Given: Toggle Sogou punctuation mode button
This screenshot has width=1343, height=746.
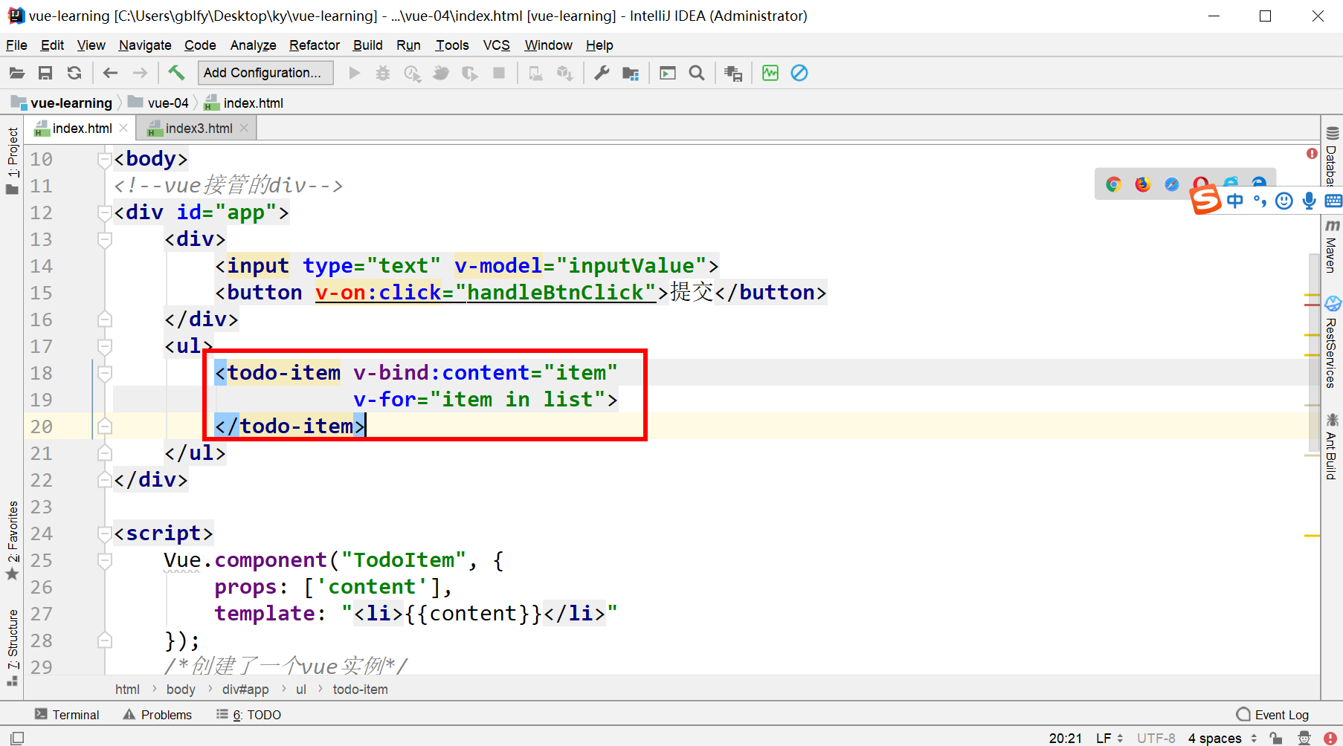Looking at the screenshot, I should point(1260,201).
